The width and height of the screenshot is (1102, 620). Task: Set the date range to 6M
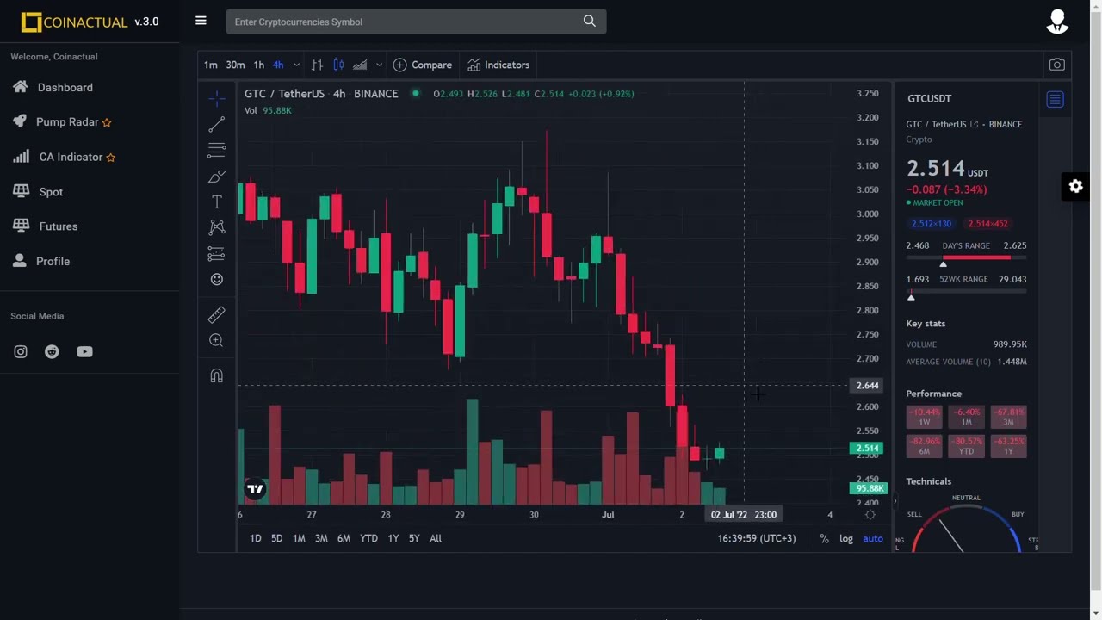click(344, 538)
